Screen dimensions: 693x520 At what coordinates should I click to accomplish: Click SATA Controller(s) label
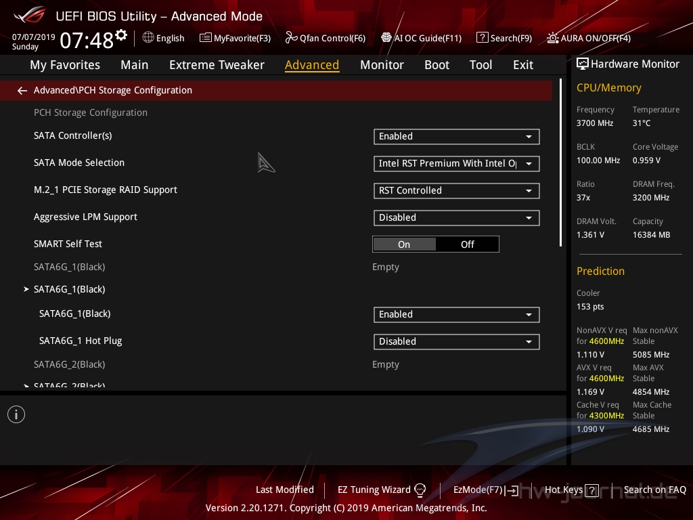pos(72,135)
